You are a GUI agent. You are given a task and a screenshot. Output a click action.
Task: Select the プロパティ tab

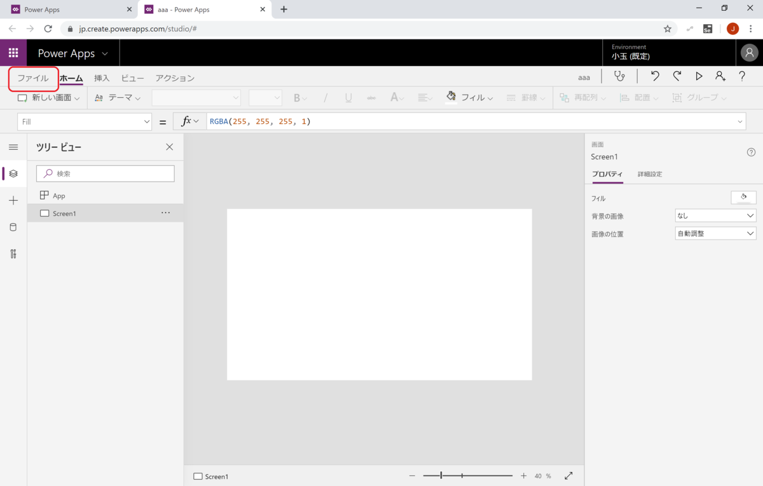pos(607,174)
